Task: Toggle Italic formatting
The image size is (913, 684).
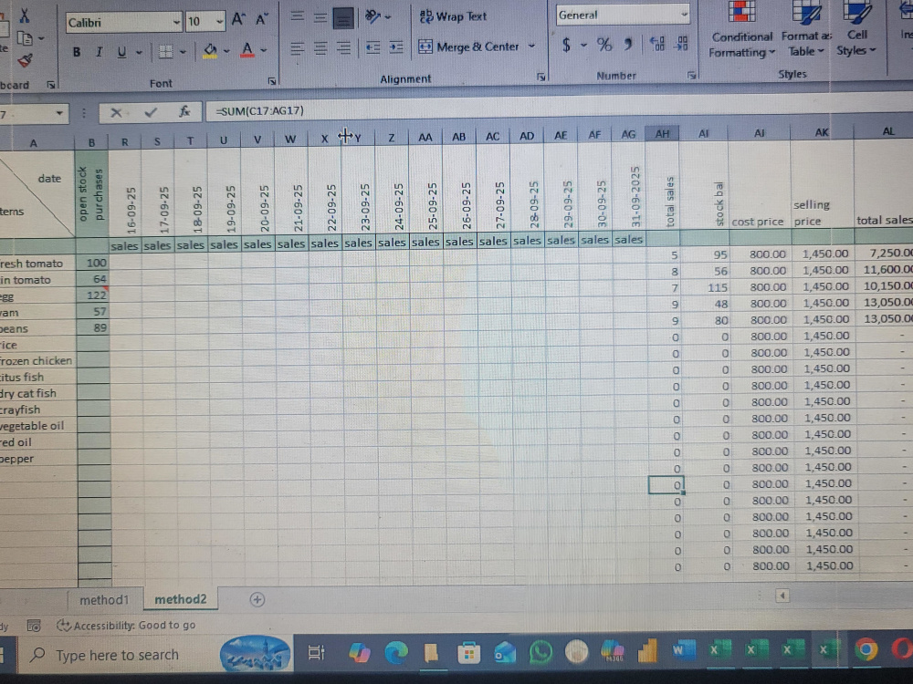Action: (99, 52)
